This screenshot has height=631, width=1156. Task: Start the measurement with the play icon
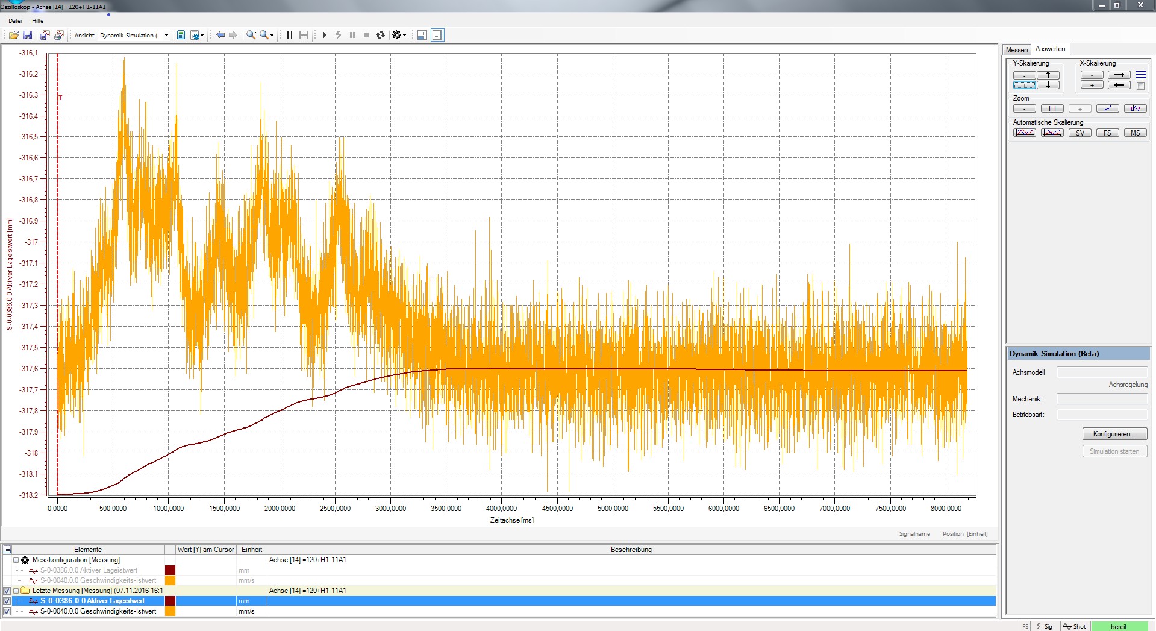point(325,35)
